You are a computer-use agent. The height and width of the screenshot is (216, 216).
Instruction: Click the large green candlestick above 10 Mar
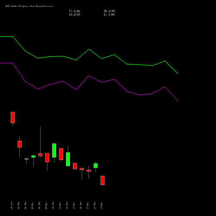54,150
